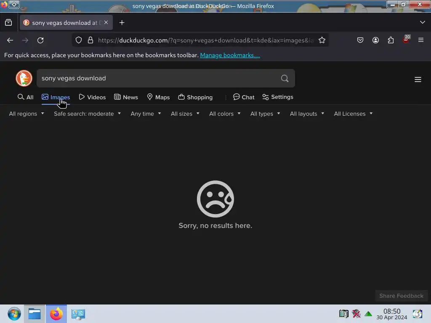This screenshot has width=431, height=323.
Task: Open the Firefox application menu
Action: pos(421,40)
